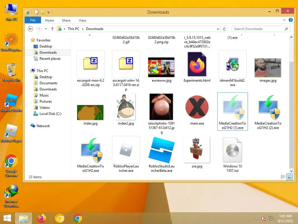Select the RobloxPlayerLauncher.exe icon
The width and height of the screenshot is (298, 224).
tap(126, 150)
